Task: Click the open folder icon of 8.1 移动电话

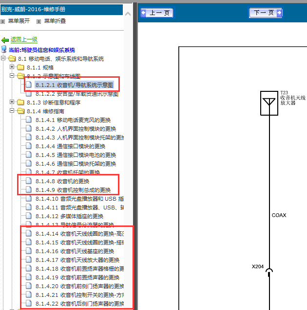Action: click(x=12, y=58)
